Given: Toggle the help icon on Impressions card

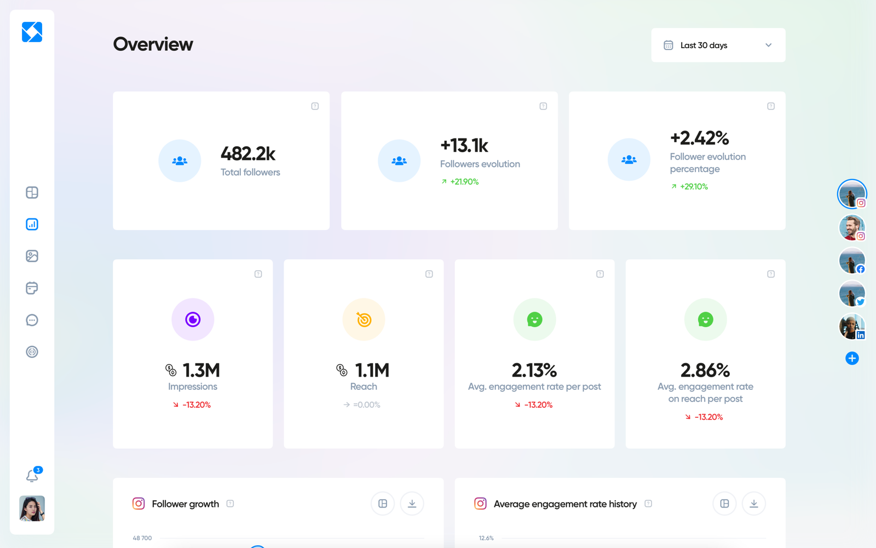Looking at the screenshot, I should [258, 273].
